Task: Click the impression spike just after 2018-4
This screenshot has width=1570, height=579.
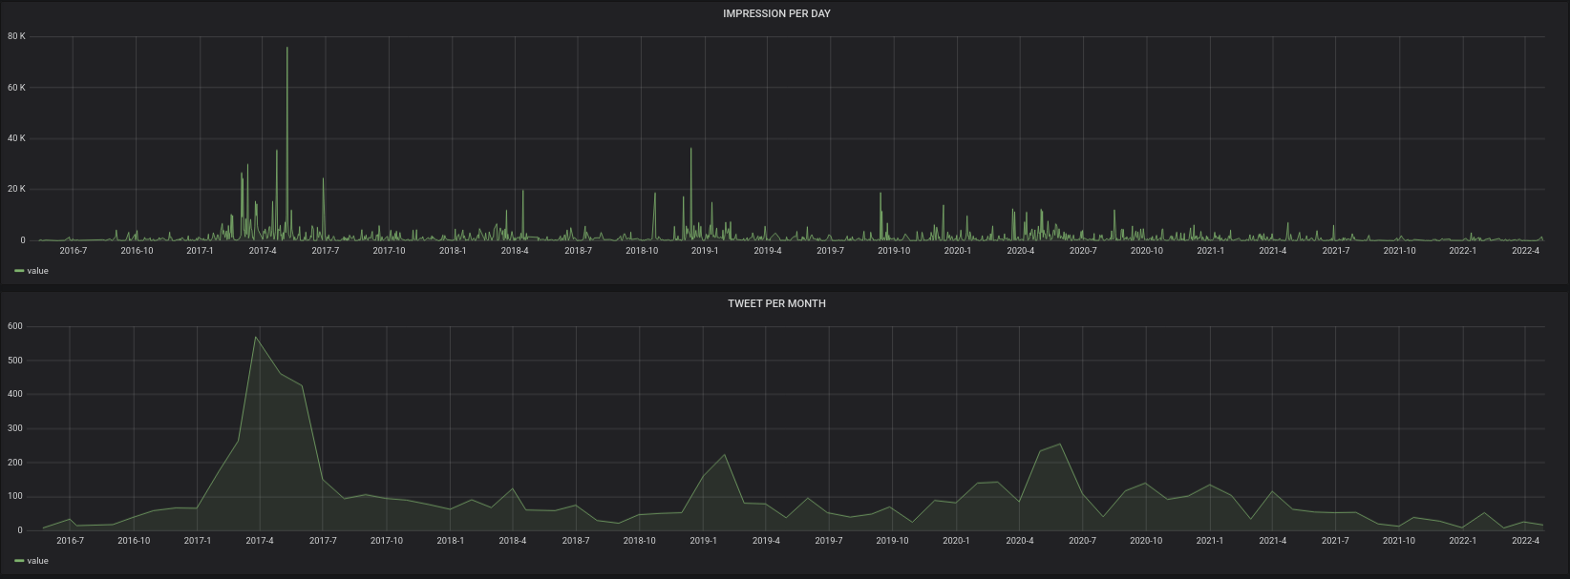Action: tap(522, 192)
